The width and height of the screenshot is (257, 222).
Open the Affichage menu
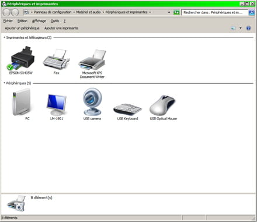pyautogui.click(x=39, y=21)
